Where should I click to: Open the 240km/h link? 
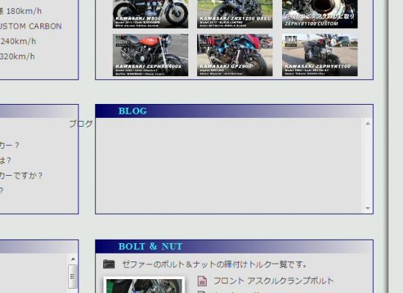[18, 41]
